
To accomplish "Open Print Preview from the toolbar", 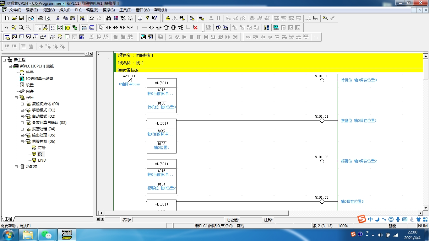I will click(x=48, y=18).
